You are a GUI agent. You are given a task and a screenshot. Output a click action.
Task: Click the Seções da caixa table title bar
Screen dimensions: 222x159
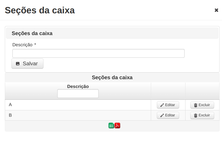coord(112,77)
